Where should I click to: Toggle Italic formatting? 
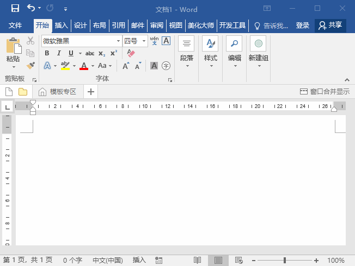[x=59, y=53]
